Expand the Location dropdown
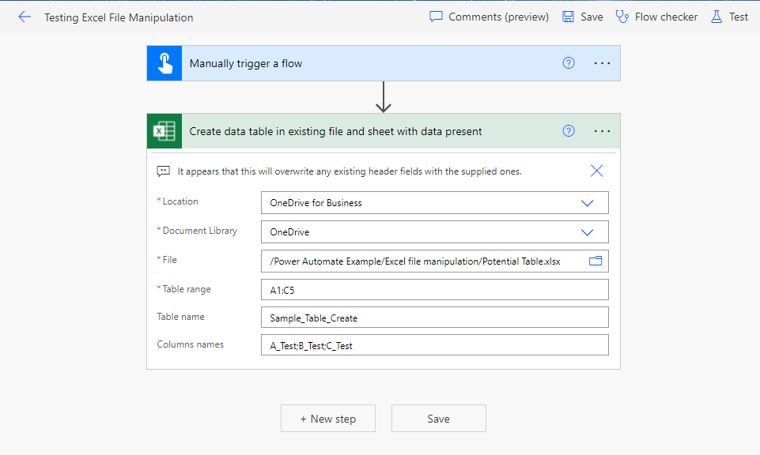 tap(587, 203)
